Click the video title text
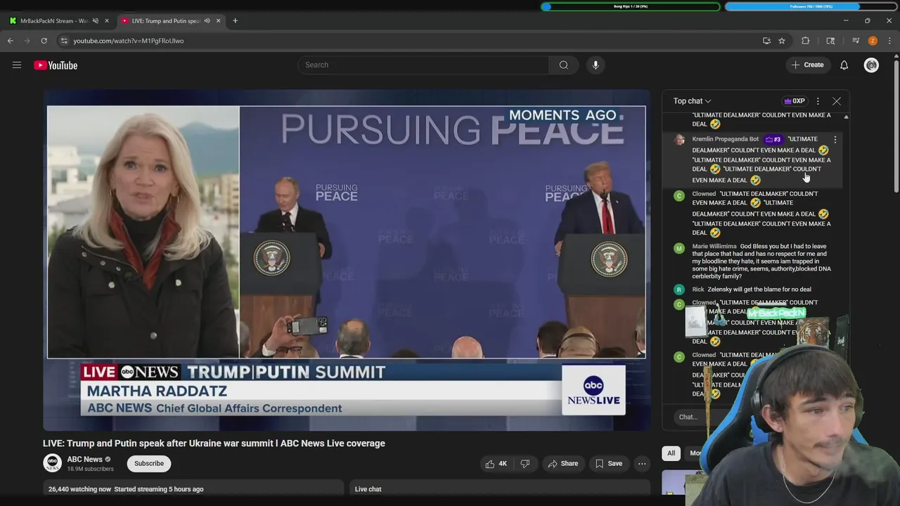The image size is (900, 506). pyautogui.click(x=214, y=443)
